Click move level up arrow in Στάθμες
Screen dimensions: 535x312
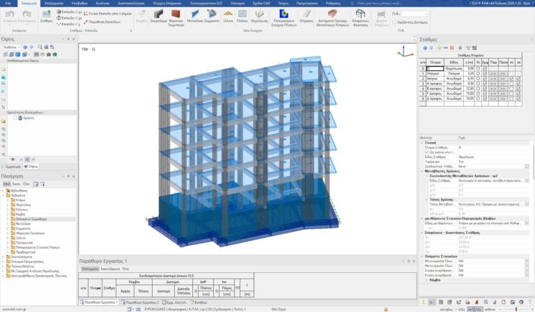[425, 48]
